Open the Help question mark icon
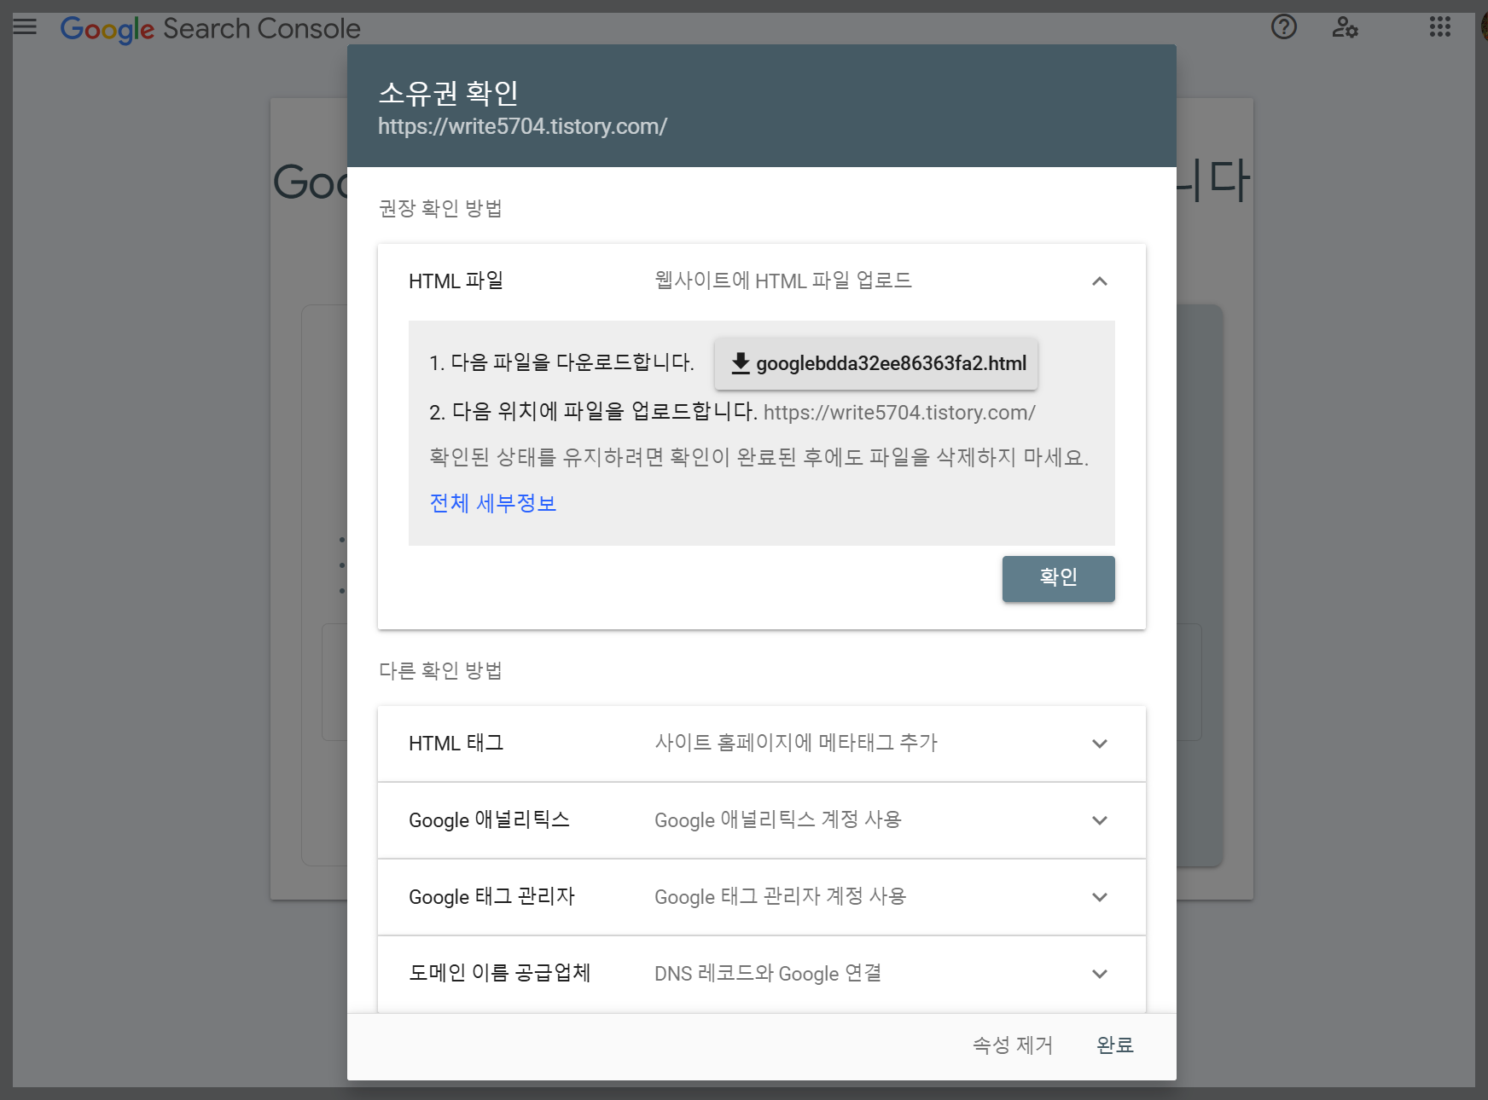Viewport: 1488px width, 1100px height. coord(1283,27)
